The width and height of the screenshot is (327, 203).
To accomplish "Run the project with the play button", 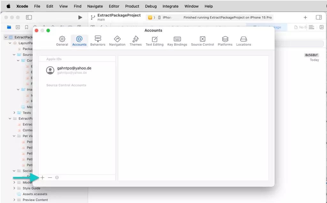I will (80, 17).
